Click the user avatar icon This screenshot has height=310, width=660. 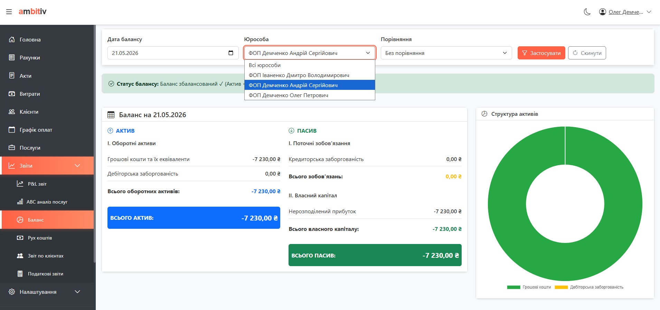tap(602, 12)
